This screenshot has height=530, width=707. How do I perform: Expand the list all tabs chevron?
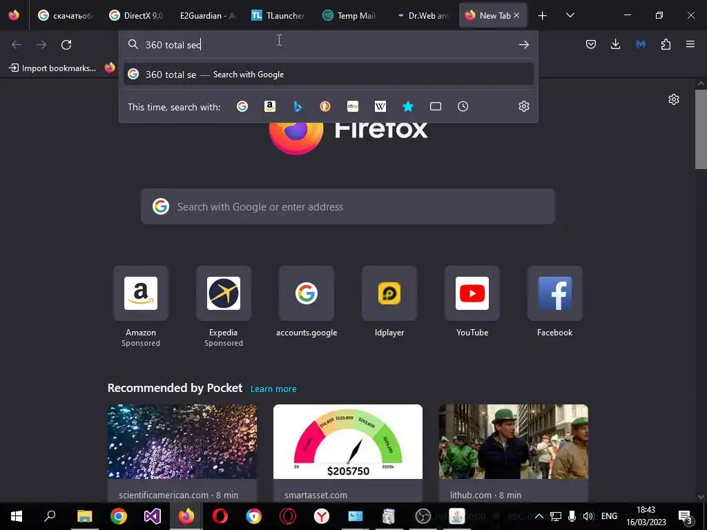tap(570, 16)
